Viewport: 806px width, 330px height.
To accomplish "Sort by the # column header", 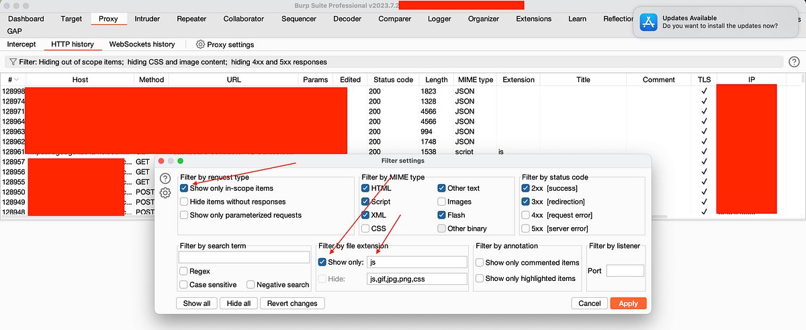I will [x=13, y=80].
